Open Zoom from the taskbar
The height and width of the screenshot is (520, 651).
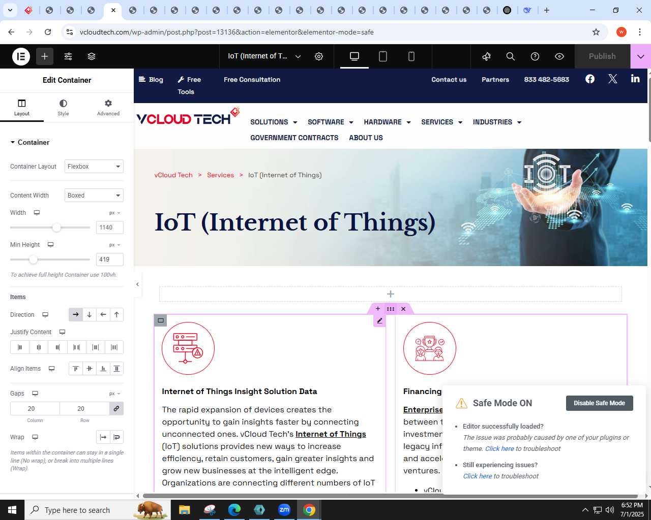coord(284,510)
